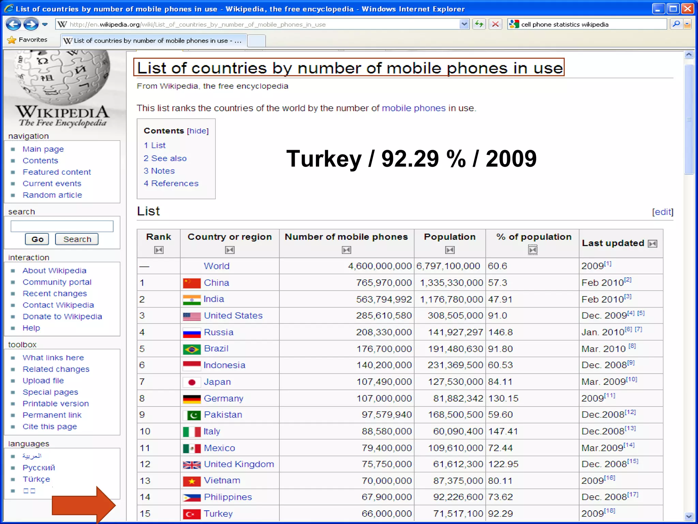Click the page scrollbar up arrow
The width and height of the screenshot is (698, 524).
[689, 55]
